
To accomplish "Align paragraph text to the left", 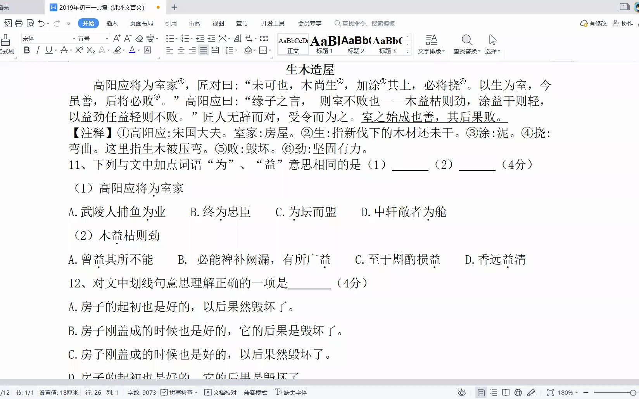I will [169, 50].
